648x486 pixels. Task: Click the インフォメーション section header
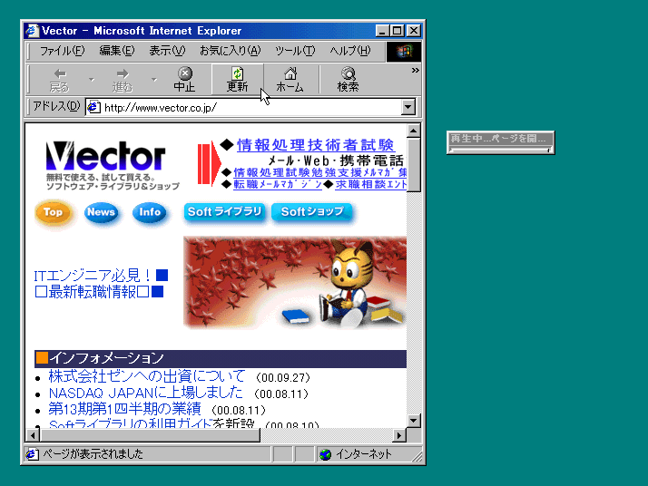coord(221,358)
